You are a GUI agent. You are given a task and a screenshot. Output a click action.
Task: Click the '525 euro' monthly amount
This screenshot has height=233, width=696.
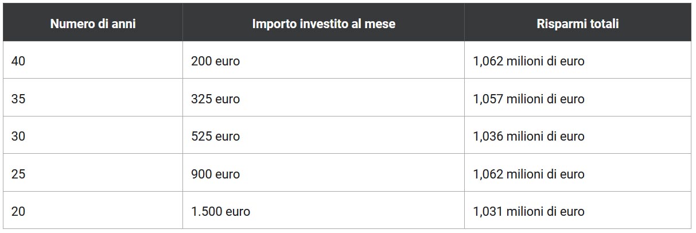pos(215,136)
